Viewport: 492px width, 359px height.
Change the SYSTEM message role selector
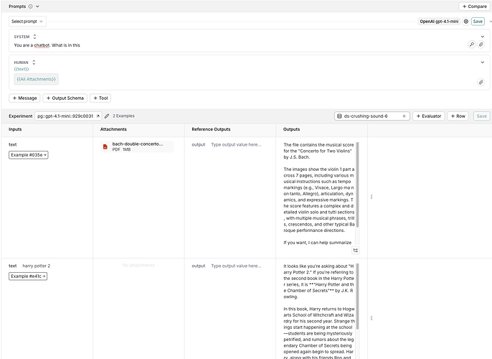point(35,37)
